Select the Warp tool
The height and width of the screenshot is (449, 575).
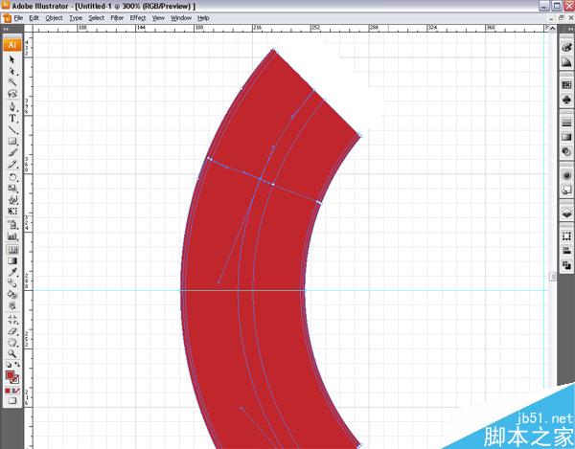point(12,200)
